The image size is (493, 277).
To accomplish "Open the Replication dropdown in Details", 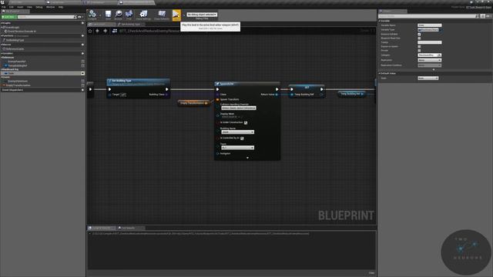I will (430, 60).
